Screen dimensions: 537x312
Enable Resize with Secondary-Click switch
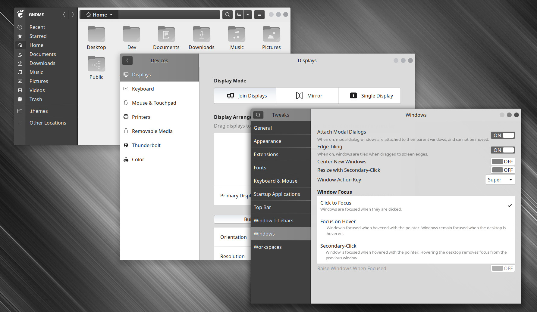503,170
